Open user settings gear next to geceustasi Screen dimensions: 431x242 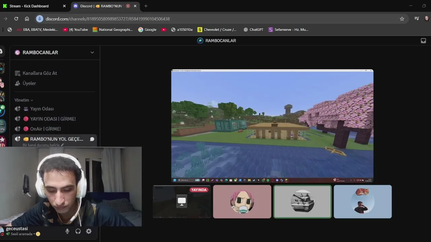point(89,231)
